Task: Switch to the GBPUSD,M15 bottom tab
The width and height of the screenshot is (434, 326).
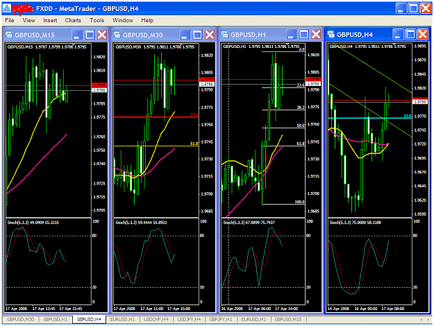Action: [x=288, y=319]
